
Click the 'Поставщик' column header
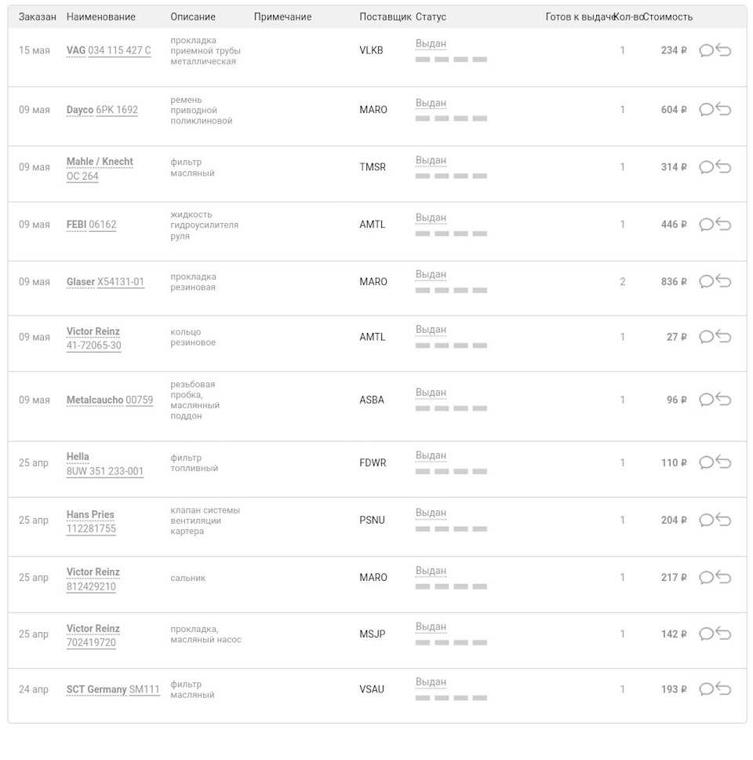[385, 17]
